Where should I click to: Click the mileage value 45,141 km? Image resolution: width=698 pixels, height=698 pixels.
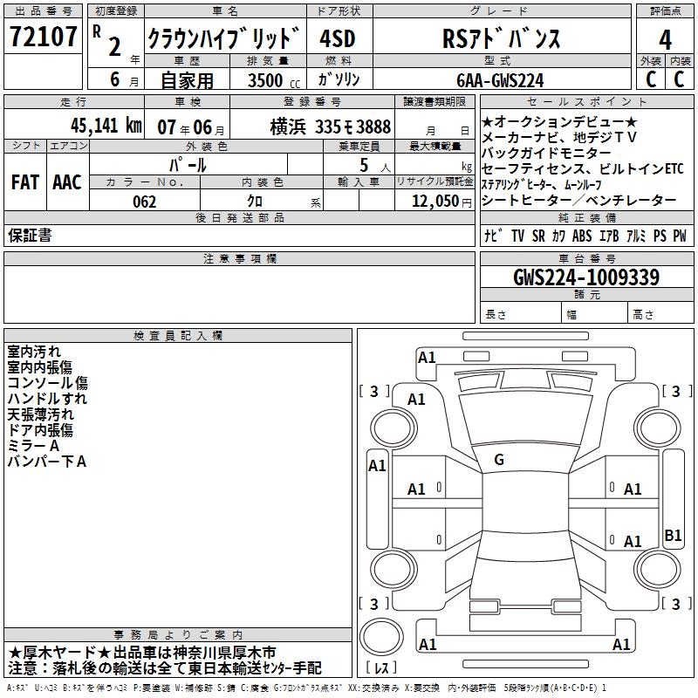106,126
